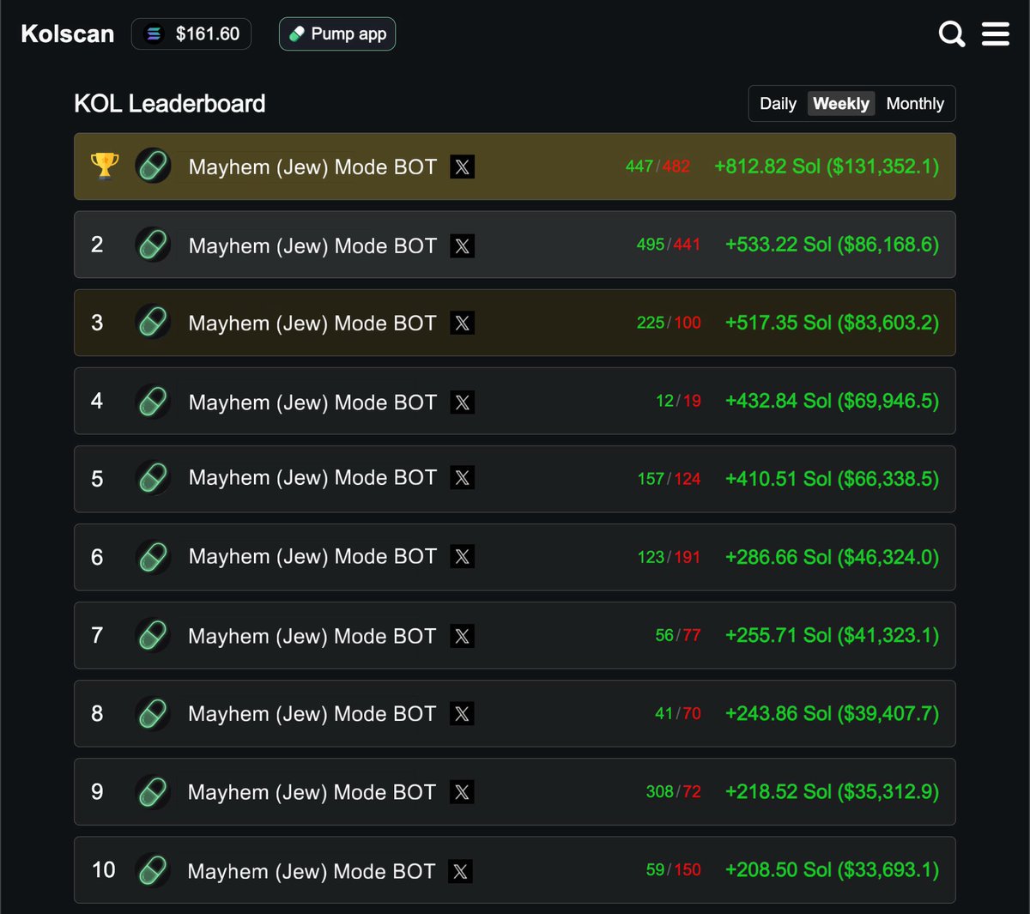This screenshot has height=914, width=1030.
Task: Click the 123/191 win-loss count
Action: click(669, 557)
